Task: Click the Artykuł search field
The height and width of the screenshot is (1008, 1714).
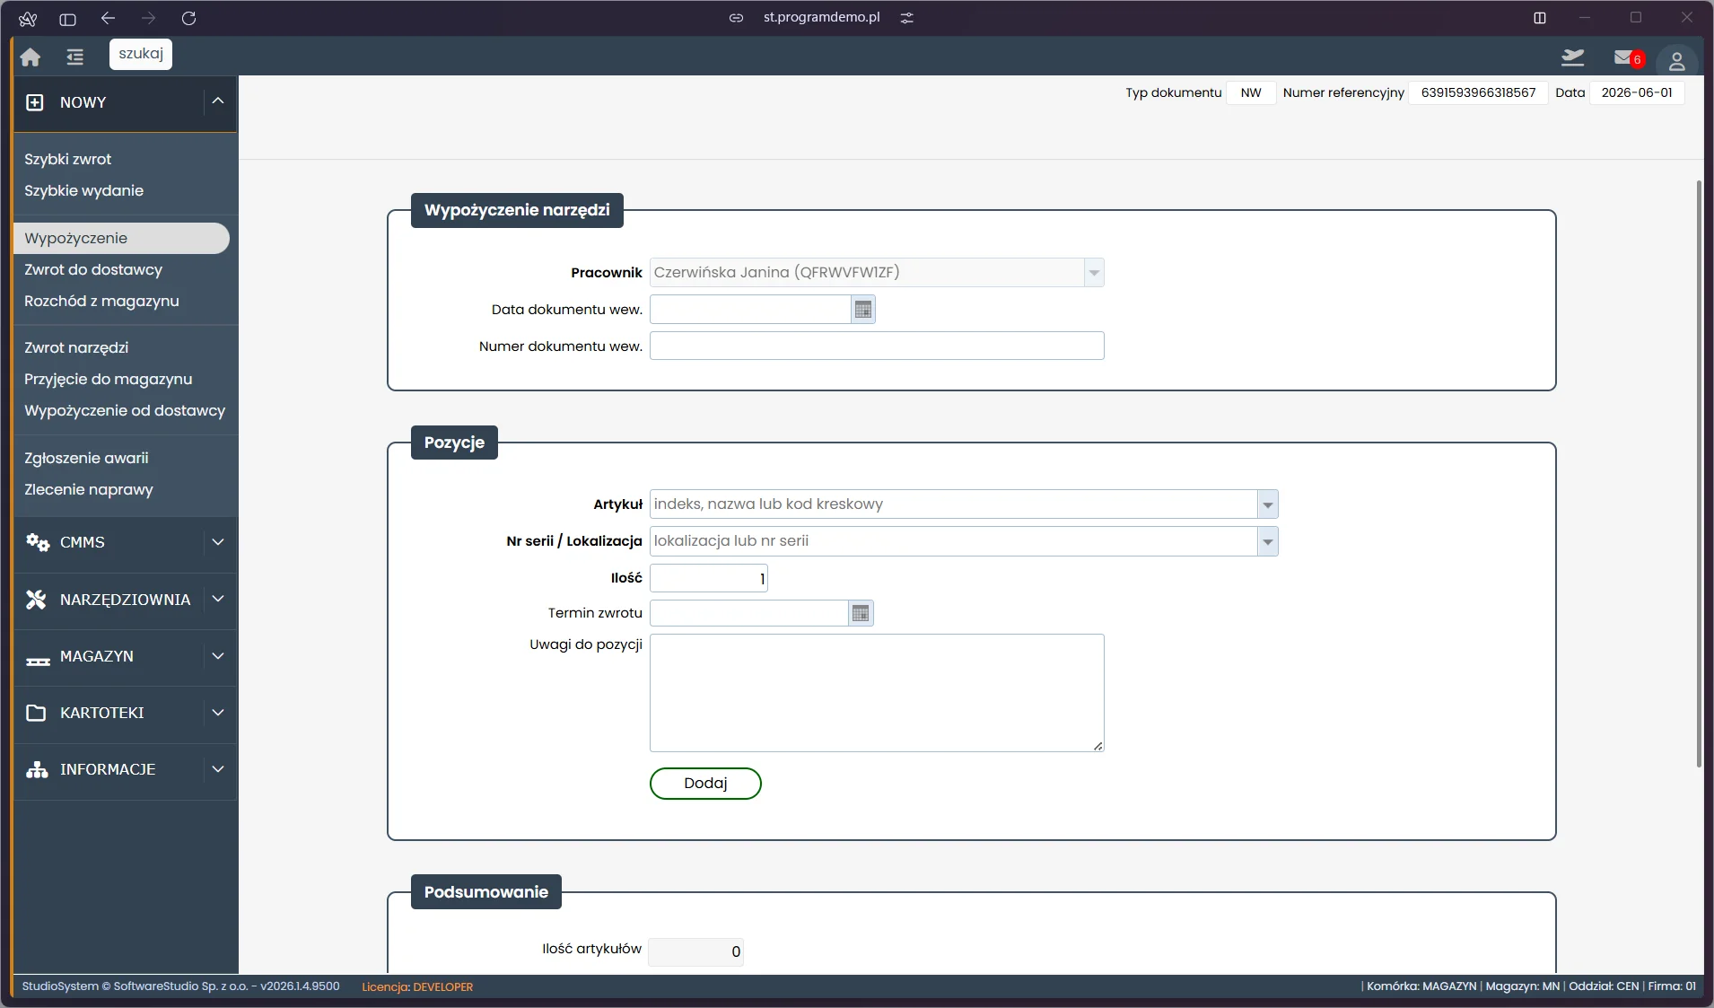Action: click(x=954, y=504)
